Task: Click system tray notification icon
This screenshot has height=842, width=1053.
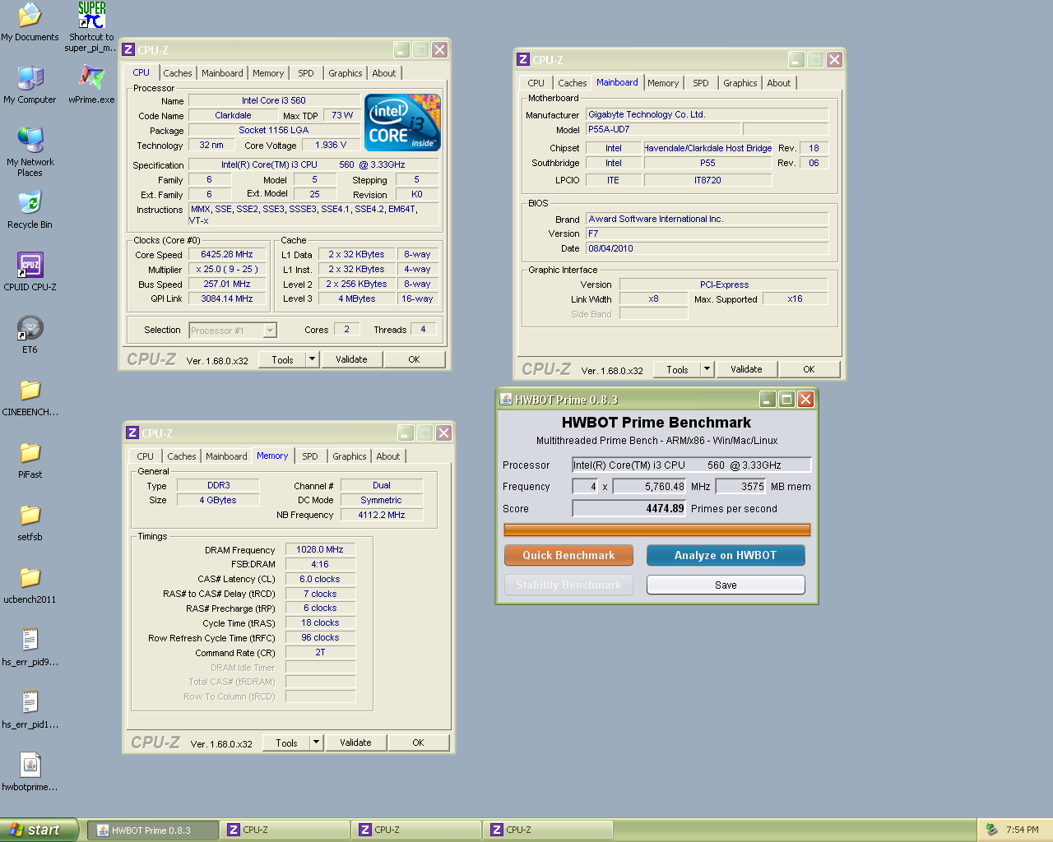Action: 991,830
